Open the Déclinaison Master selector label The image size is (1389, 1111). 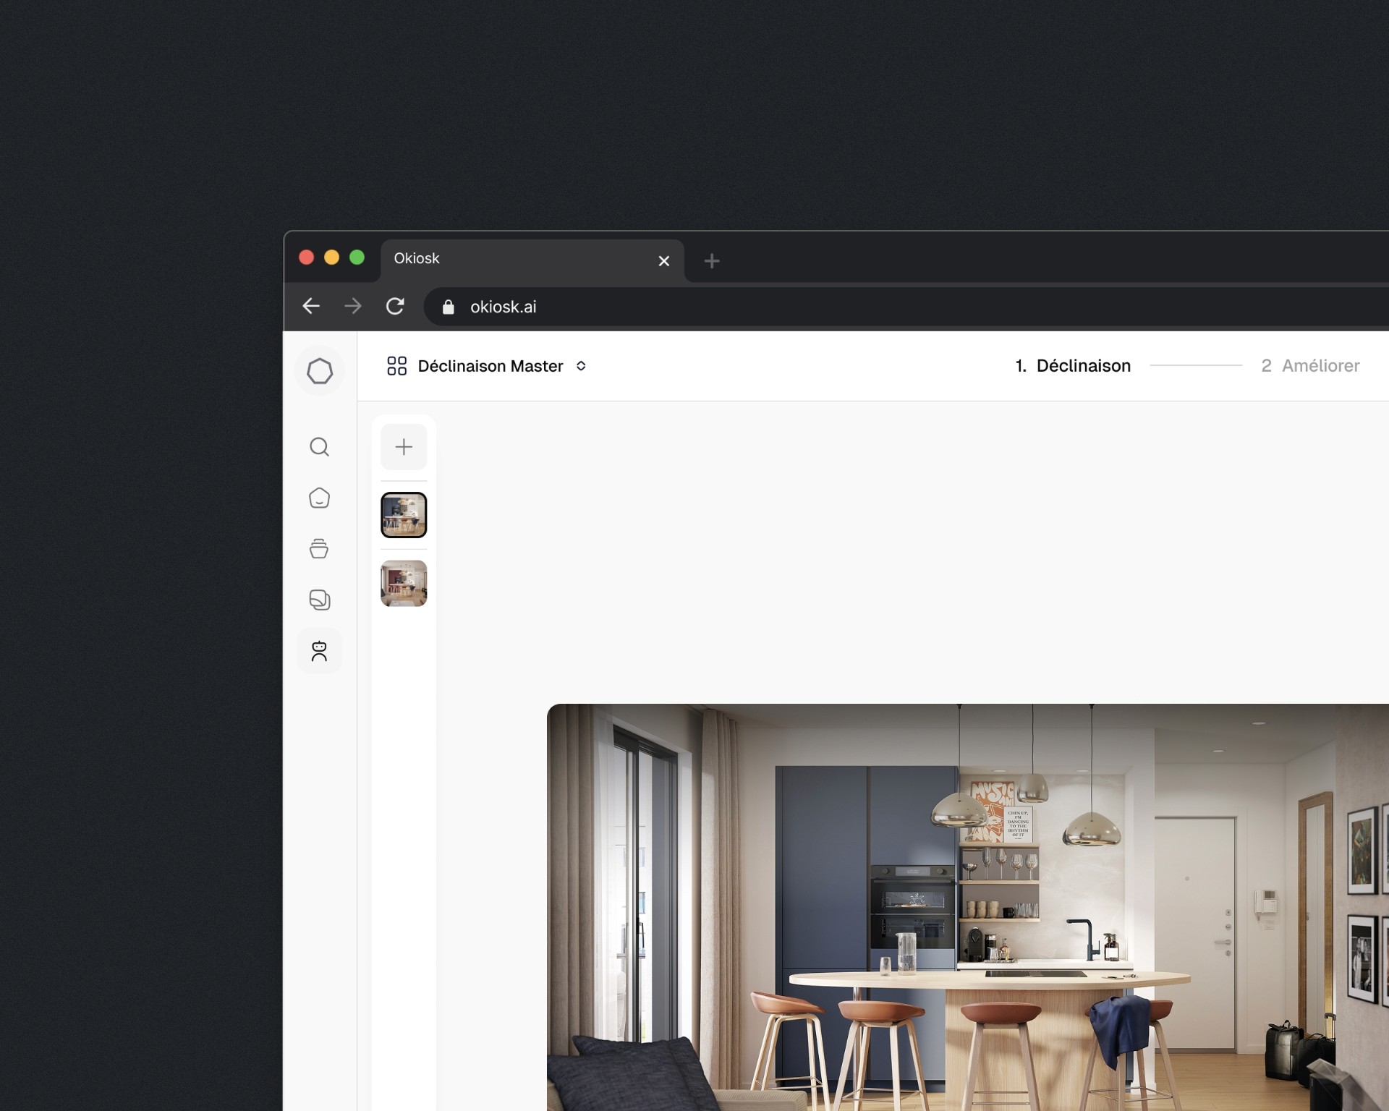490,366
